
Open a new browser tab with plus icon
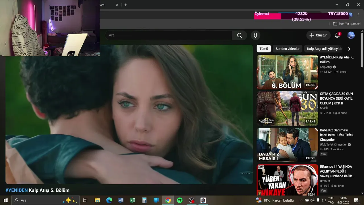click(x=126, y=5)
